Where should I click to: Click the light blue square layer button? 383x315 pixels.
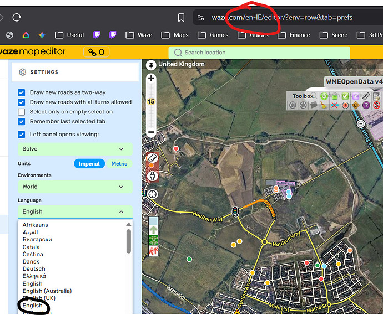pyautogui.click(x=153, y=221)
